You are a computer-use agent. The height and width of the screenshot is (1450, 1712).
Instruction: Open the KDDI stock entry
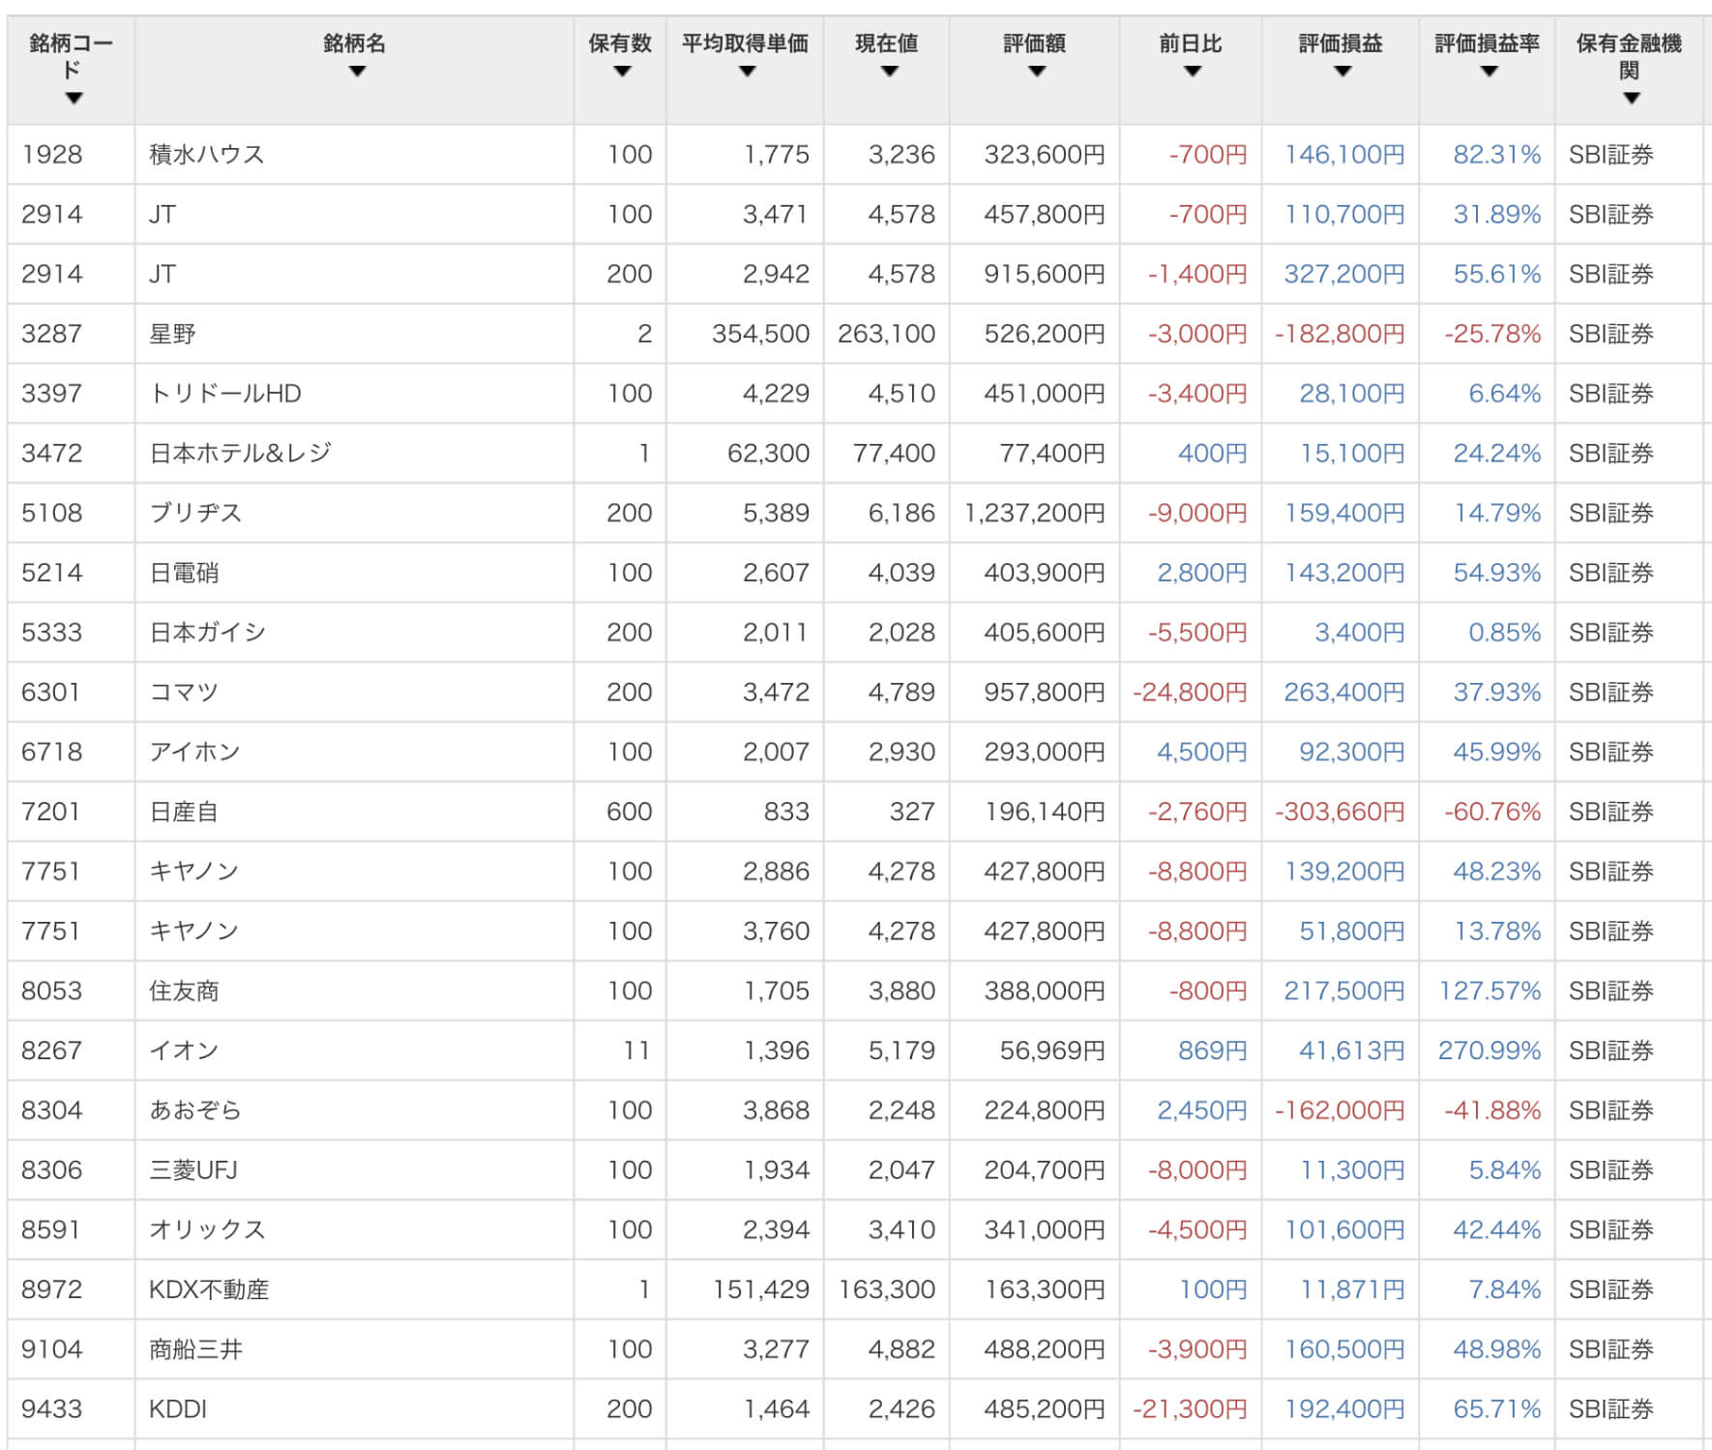pyautogui.click(x=178, y=1408)
